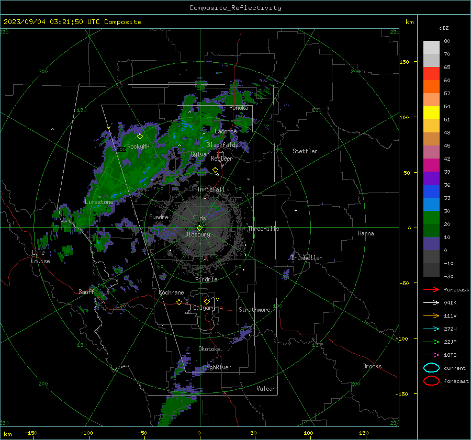471x440 pixels.
Task: Click the ThreeHills city label
Action: coord(263,229)
